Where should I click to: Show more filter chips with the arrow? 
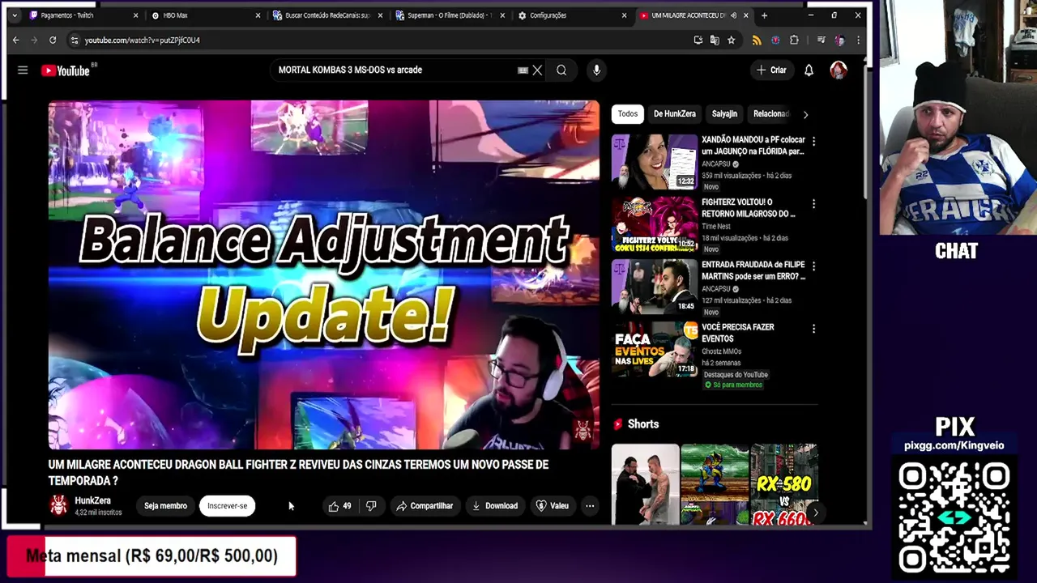(805, 114)
